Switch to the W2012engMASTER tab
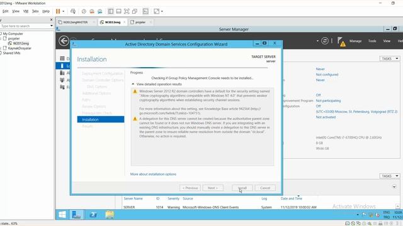 coord(76,23)
